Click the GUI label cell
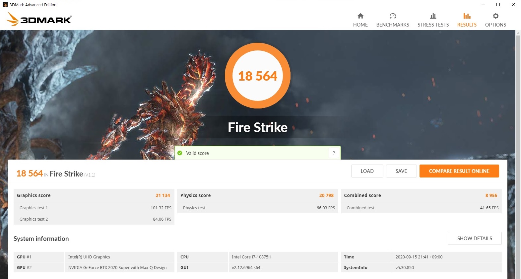This screenshot has width=521, height=279. [202, 267]
